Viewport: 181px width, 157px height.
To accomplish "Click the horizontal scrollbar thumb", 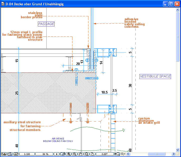I will [157, 154].
